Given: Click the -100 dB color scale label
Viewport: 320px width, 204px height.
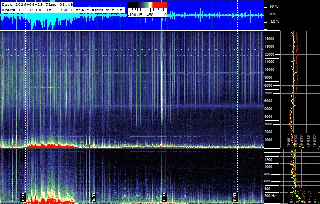Looking at the screenshot, I should pos(135,15).
